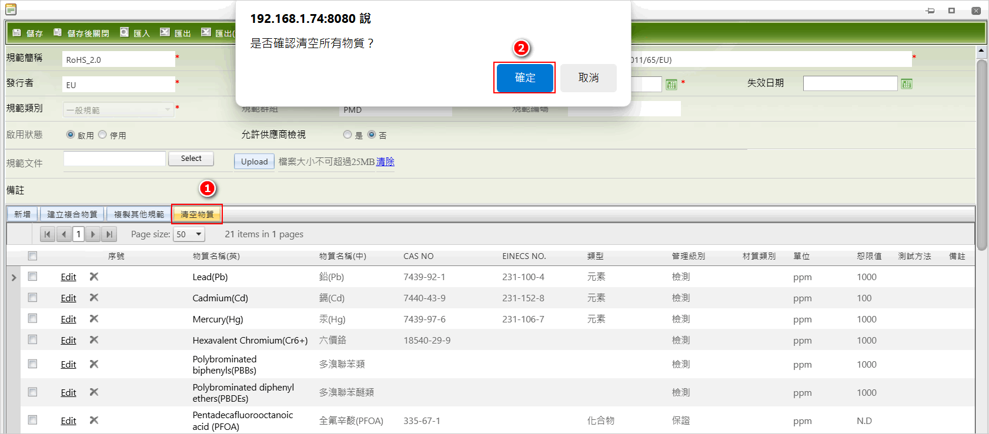Viewport: 989px width, 434px height.
Task: Click the 複製其他規範 tab button
Action: click(139, 214)
